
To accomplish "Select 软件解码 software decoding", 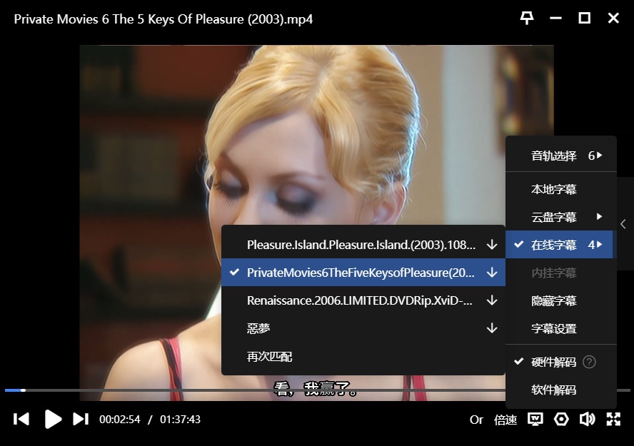I will point(553,390).
